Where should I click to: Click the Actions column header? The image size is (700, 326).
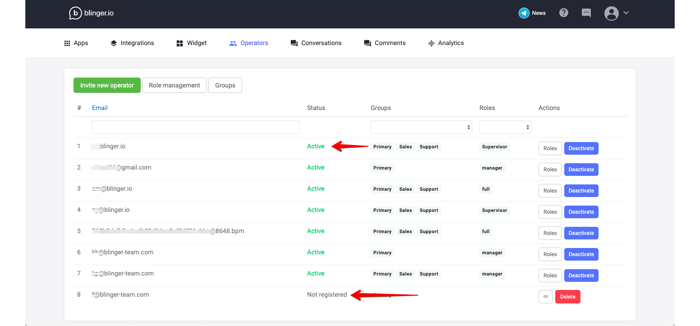pos(549,108)
